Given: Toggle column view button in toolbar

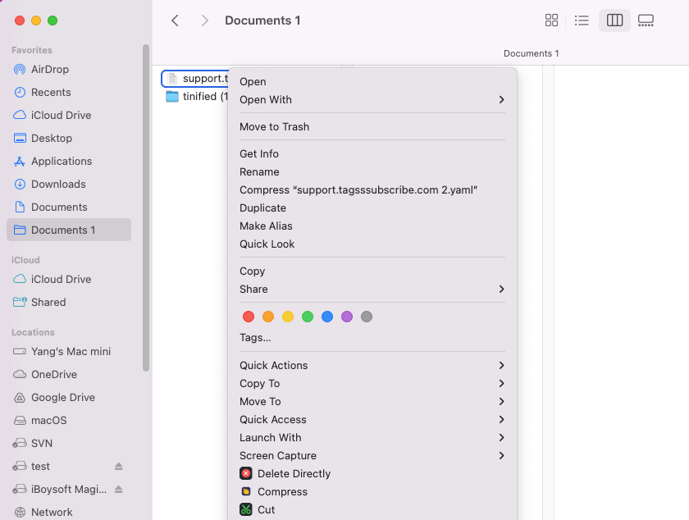Looking at the screenshot, I should click(614, 21).
